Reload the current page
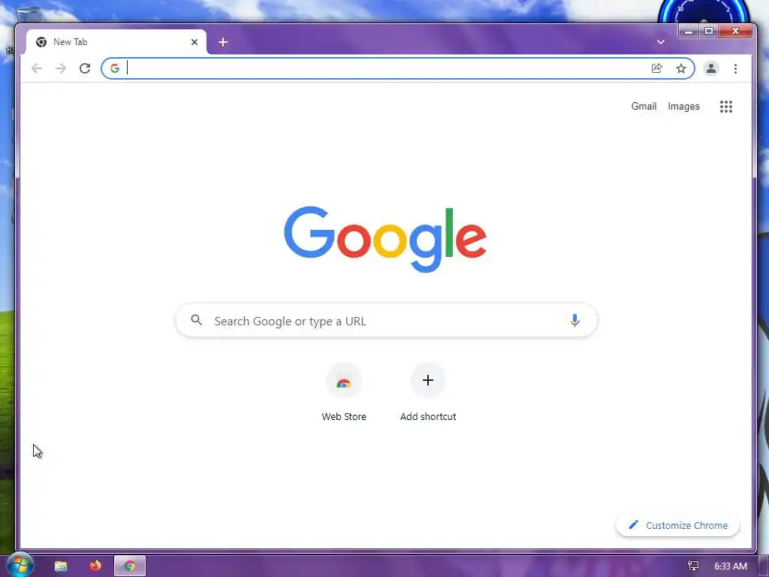Image resolution: width=769 pixels, height=577 pixels. pyautogui.click(x=85, y=68)
